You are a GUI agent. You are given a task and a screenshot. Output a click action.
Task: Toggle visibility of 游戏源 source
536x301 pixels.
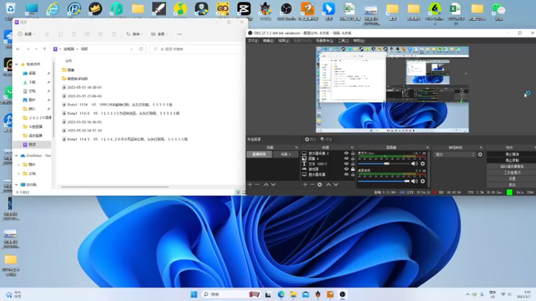tap(346, 169)
